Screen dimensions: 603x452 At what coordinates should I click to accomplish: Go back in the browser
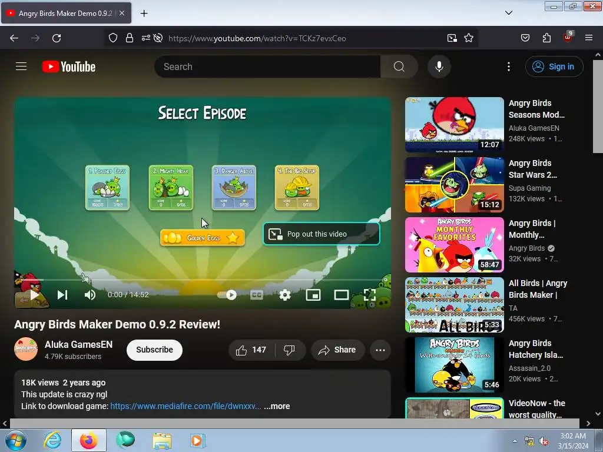point(14,38)
